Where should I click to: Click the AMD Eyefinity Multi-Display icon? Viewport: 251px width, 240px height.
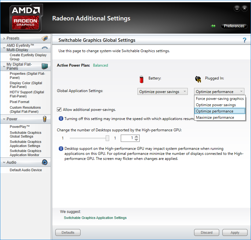[x=45, y=48]
